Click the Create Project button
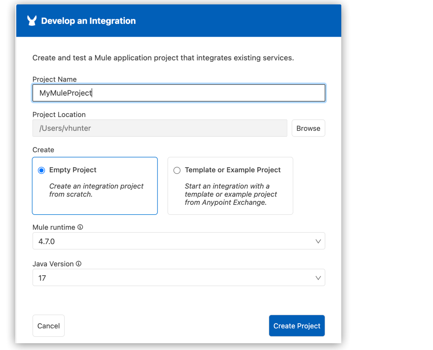433x350 pixels. 297,326
